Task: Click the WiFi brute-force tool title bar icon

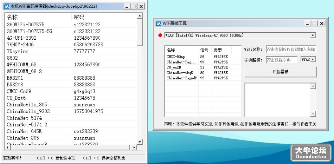Action: [x=159, y=23]
